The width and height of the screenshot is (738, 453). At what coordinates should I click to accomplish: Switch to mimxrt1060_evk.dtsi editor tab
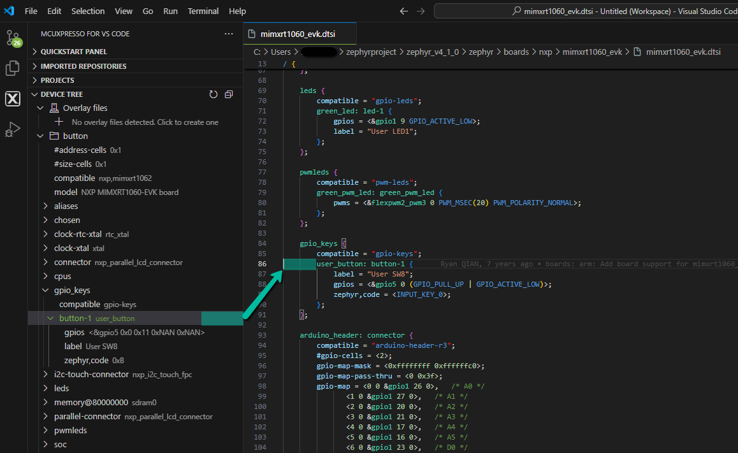coord(299,34)
